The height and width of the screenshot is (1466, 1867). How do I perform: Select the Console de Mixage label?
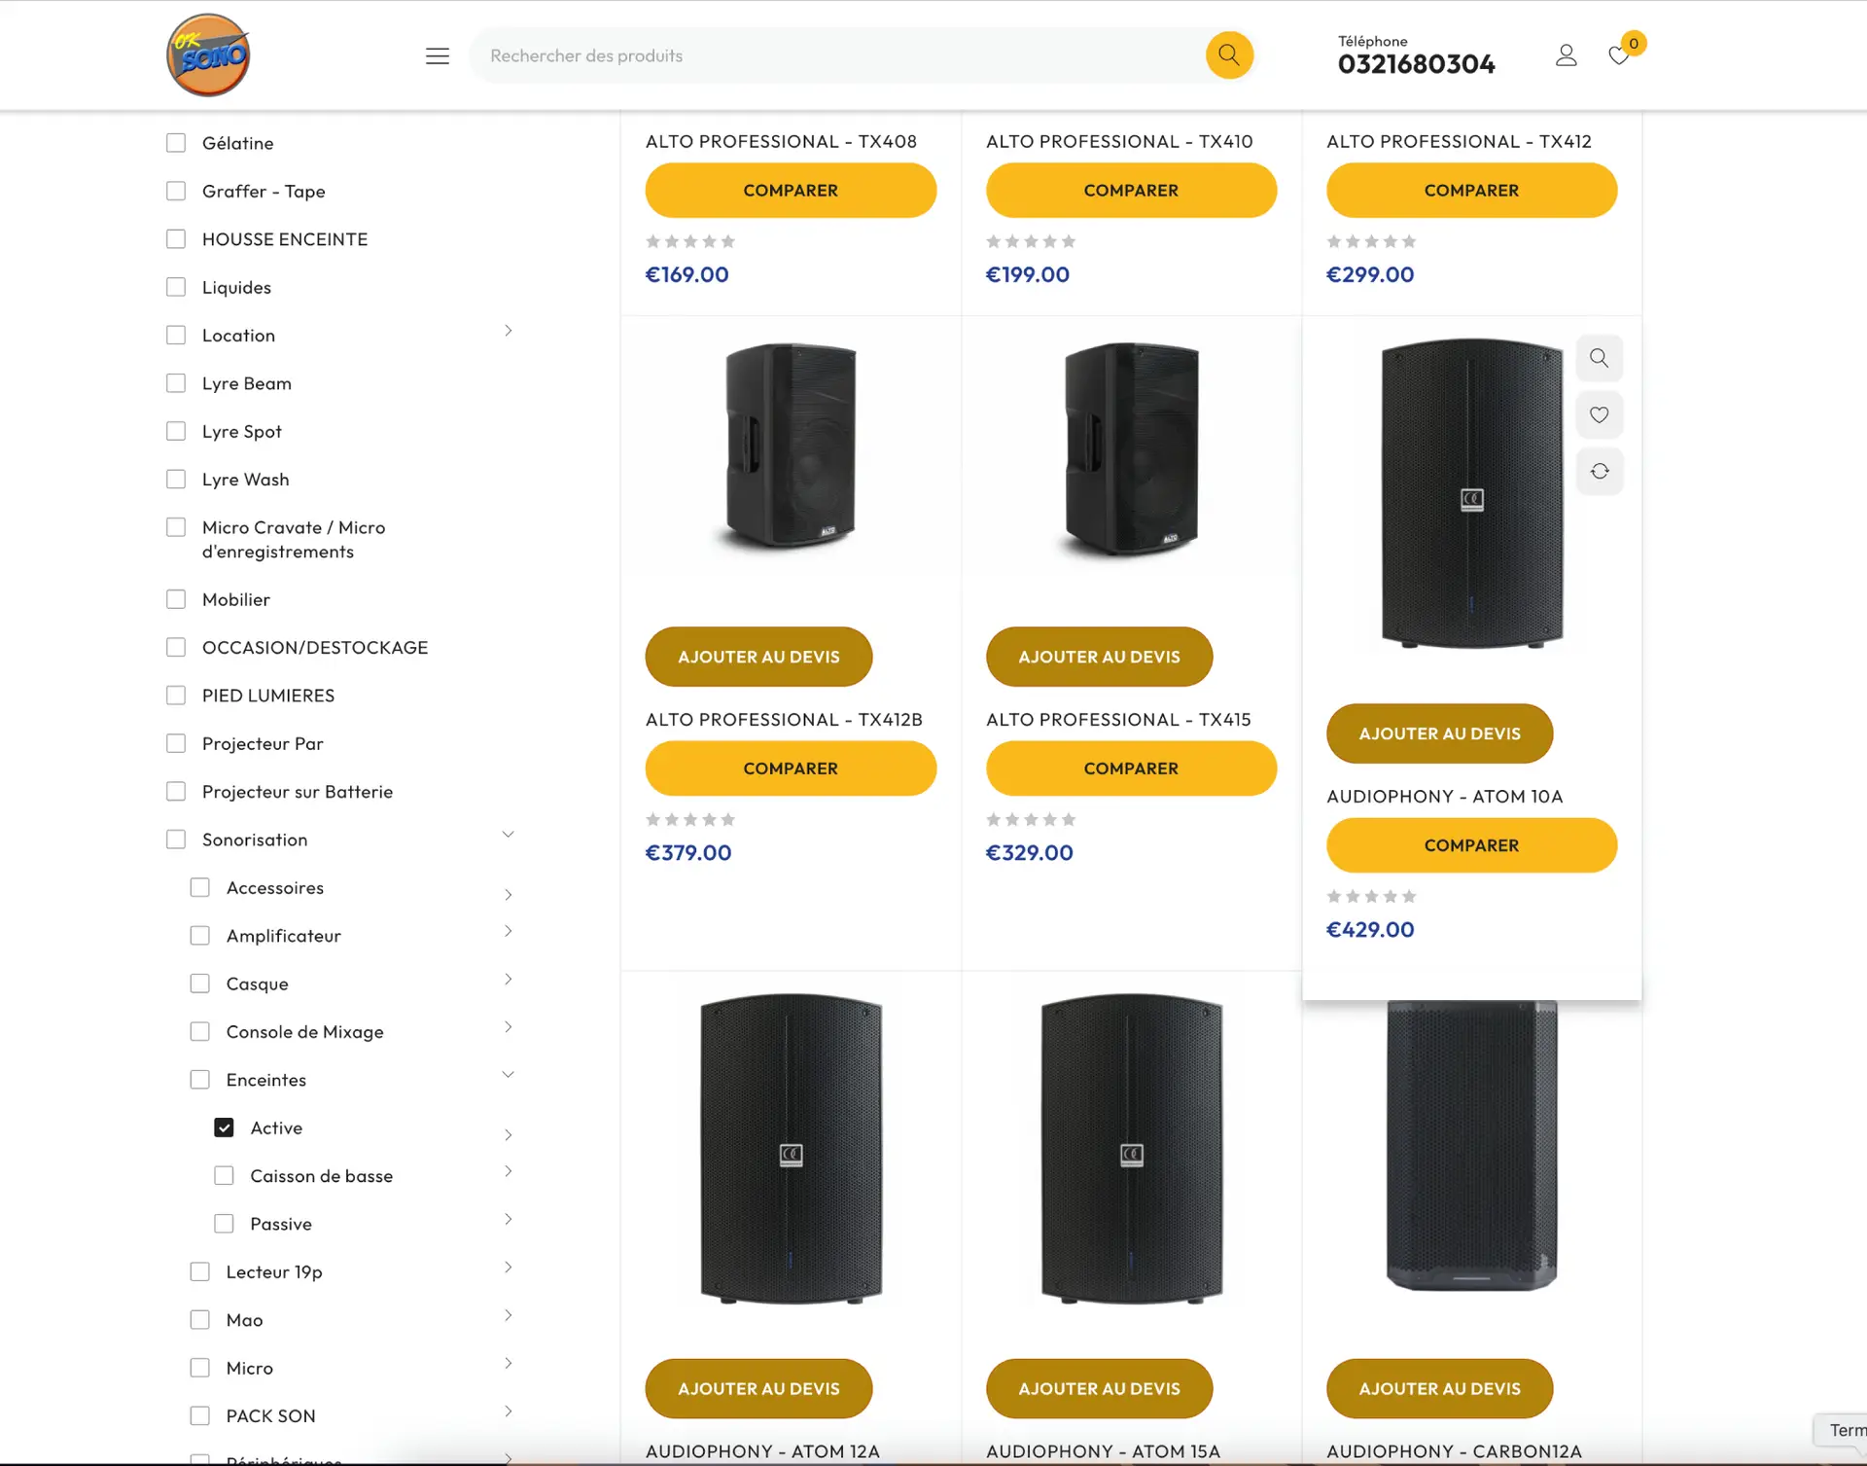[x=304, y=1032]
